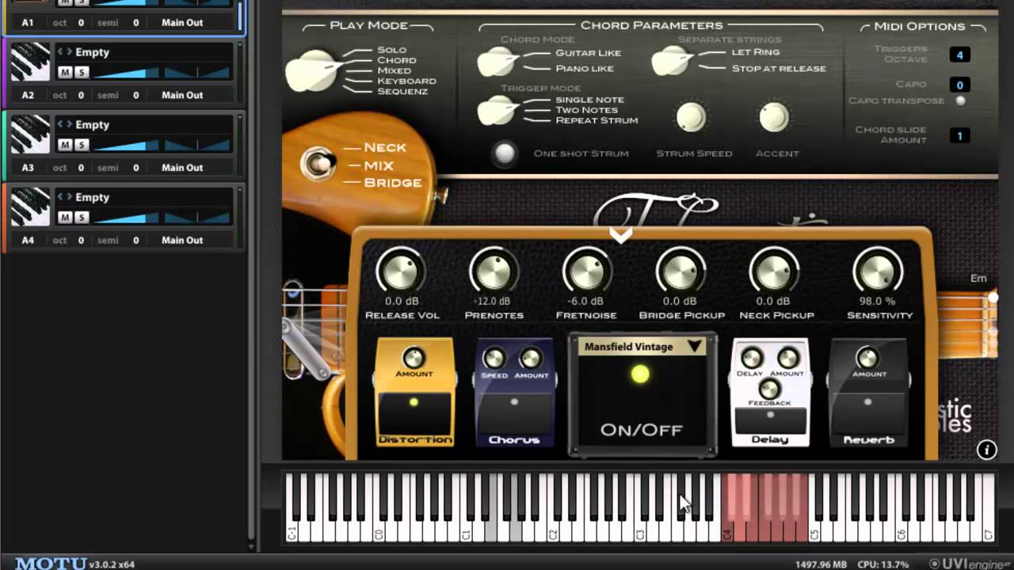Set separate strings to Stop at Release
1014x570 pixels.
pyautogui.click(x=779, y=68)
